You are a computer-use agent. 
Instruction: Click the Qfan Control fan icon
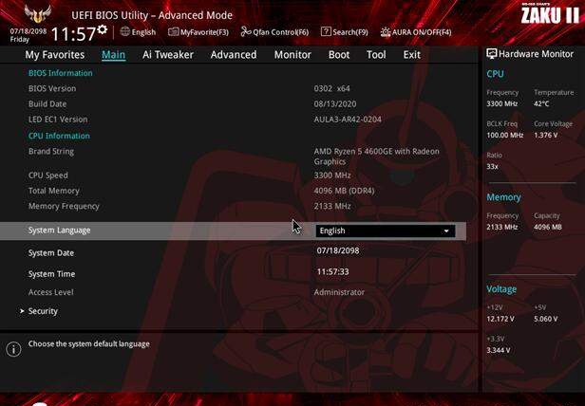(245, 32)
